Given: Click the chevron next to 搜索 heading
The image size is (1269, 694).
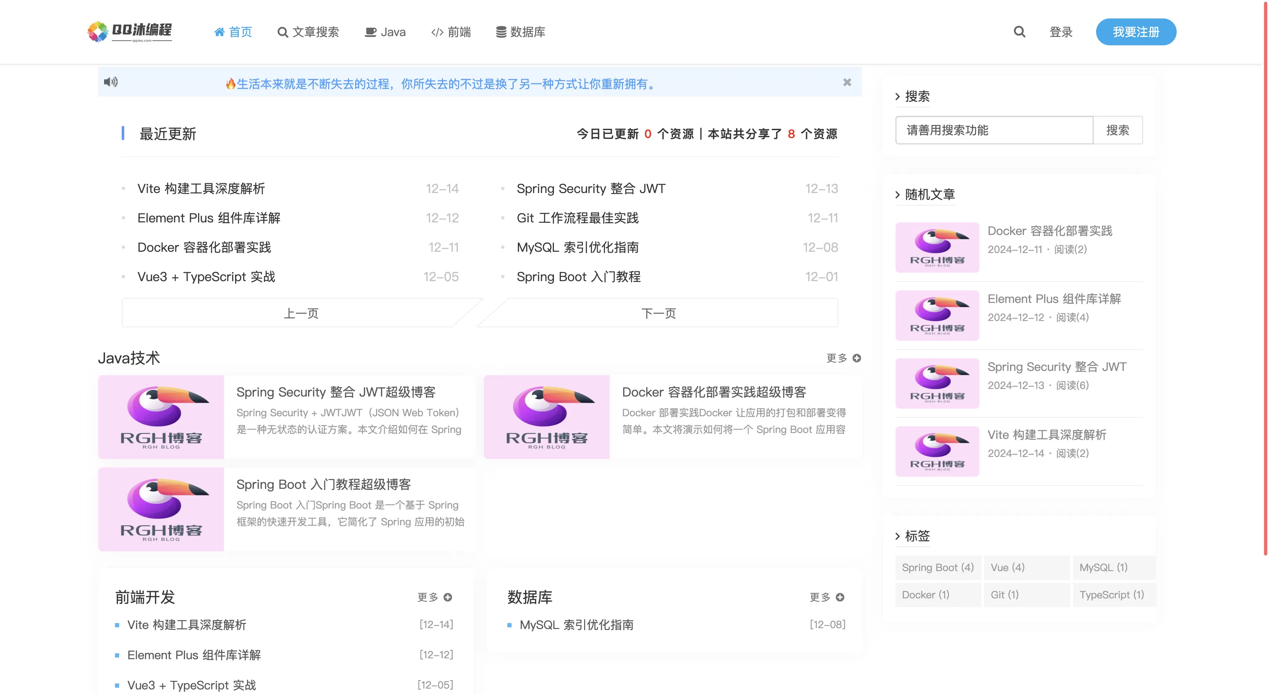Looking at the screenshot, I should (898, 97).
